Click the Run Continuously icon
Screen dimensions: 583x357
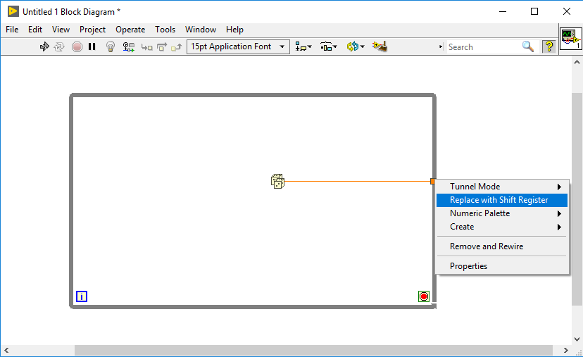coord(59,46)
